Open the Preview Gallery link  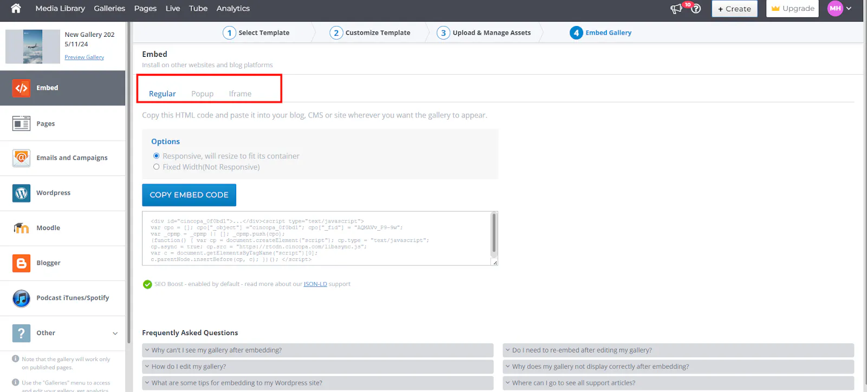[84, 57]
